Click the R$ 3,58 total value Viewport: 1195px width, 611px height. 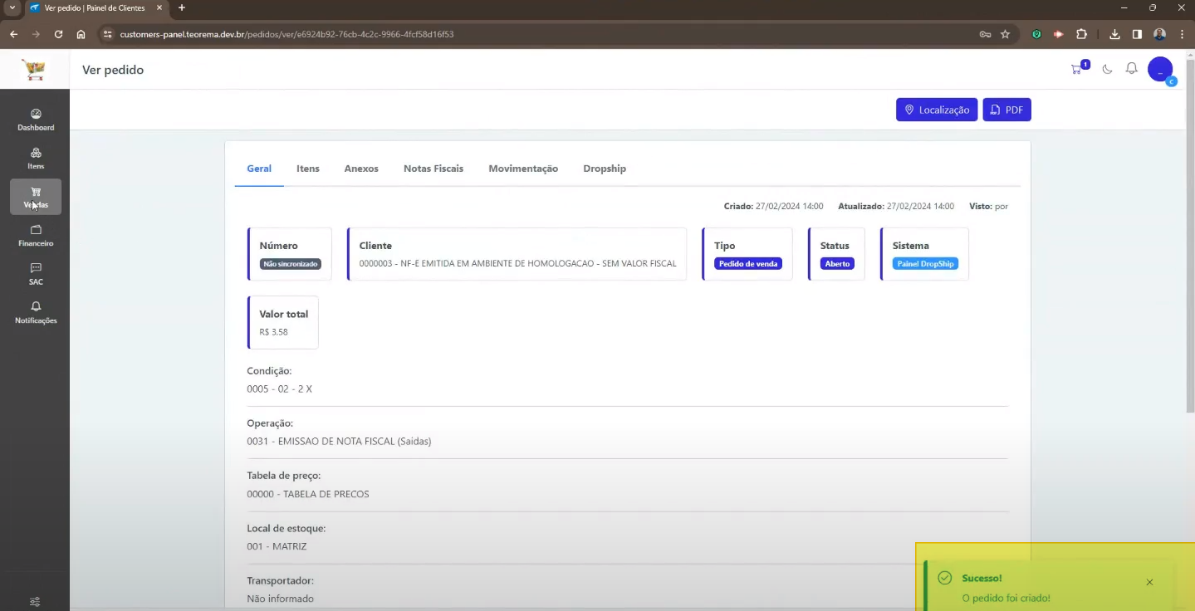(273, 332)
